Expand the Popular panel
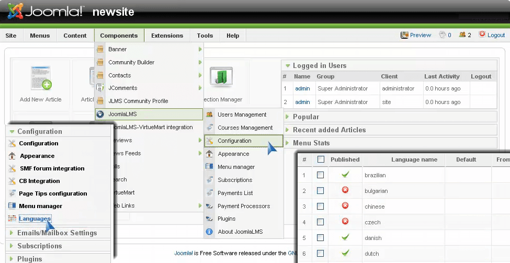This screenshot has height=263, width=510. 287,117
